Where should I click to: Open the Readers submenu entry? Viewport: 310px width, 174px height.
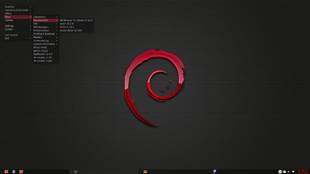[x=45, y=37]
